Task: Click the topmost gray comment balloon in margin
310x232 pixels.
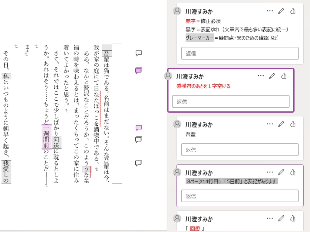Action: (139, 53)
